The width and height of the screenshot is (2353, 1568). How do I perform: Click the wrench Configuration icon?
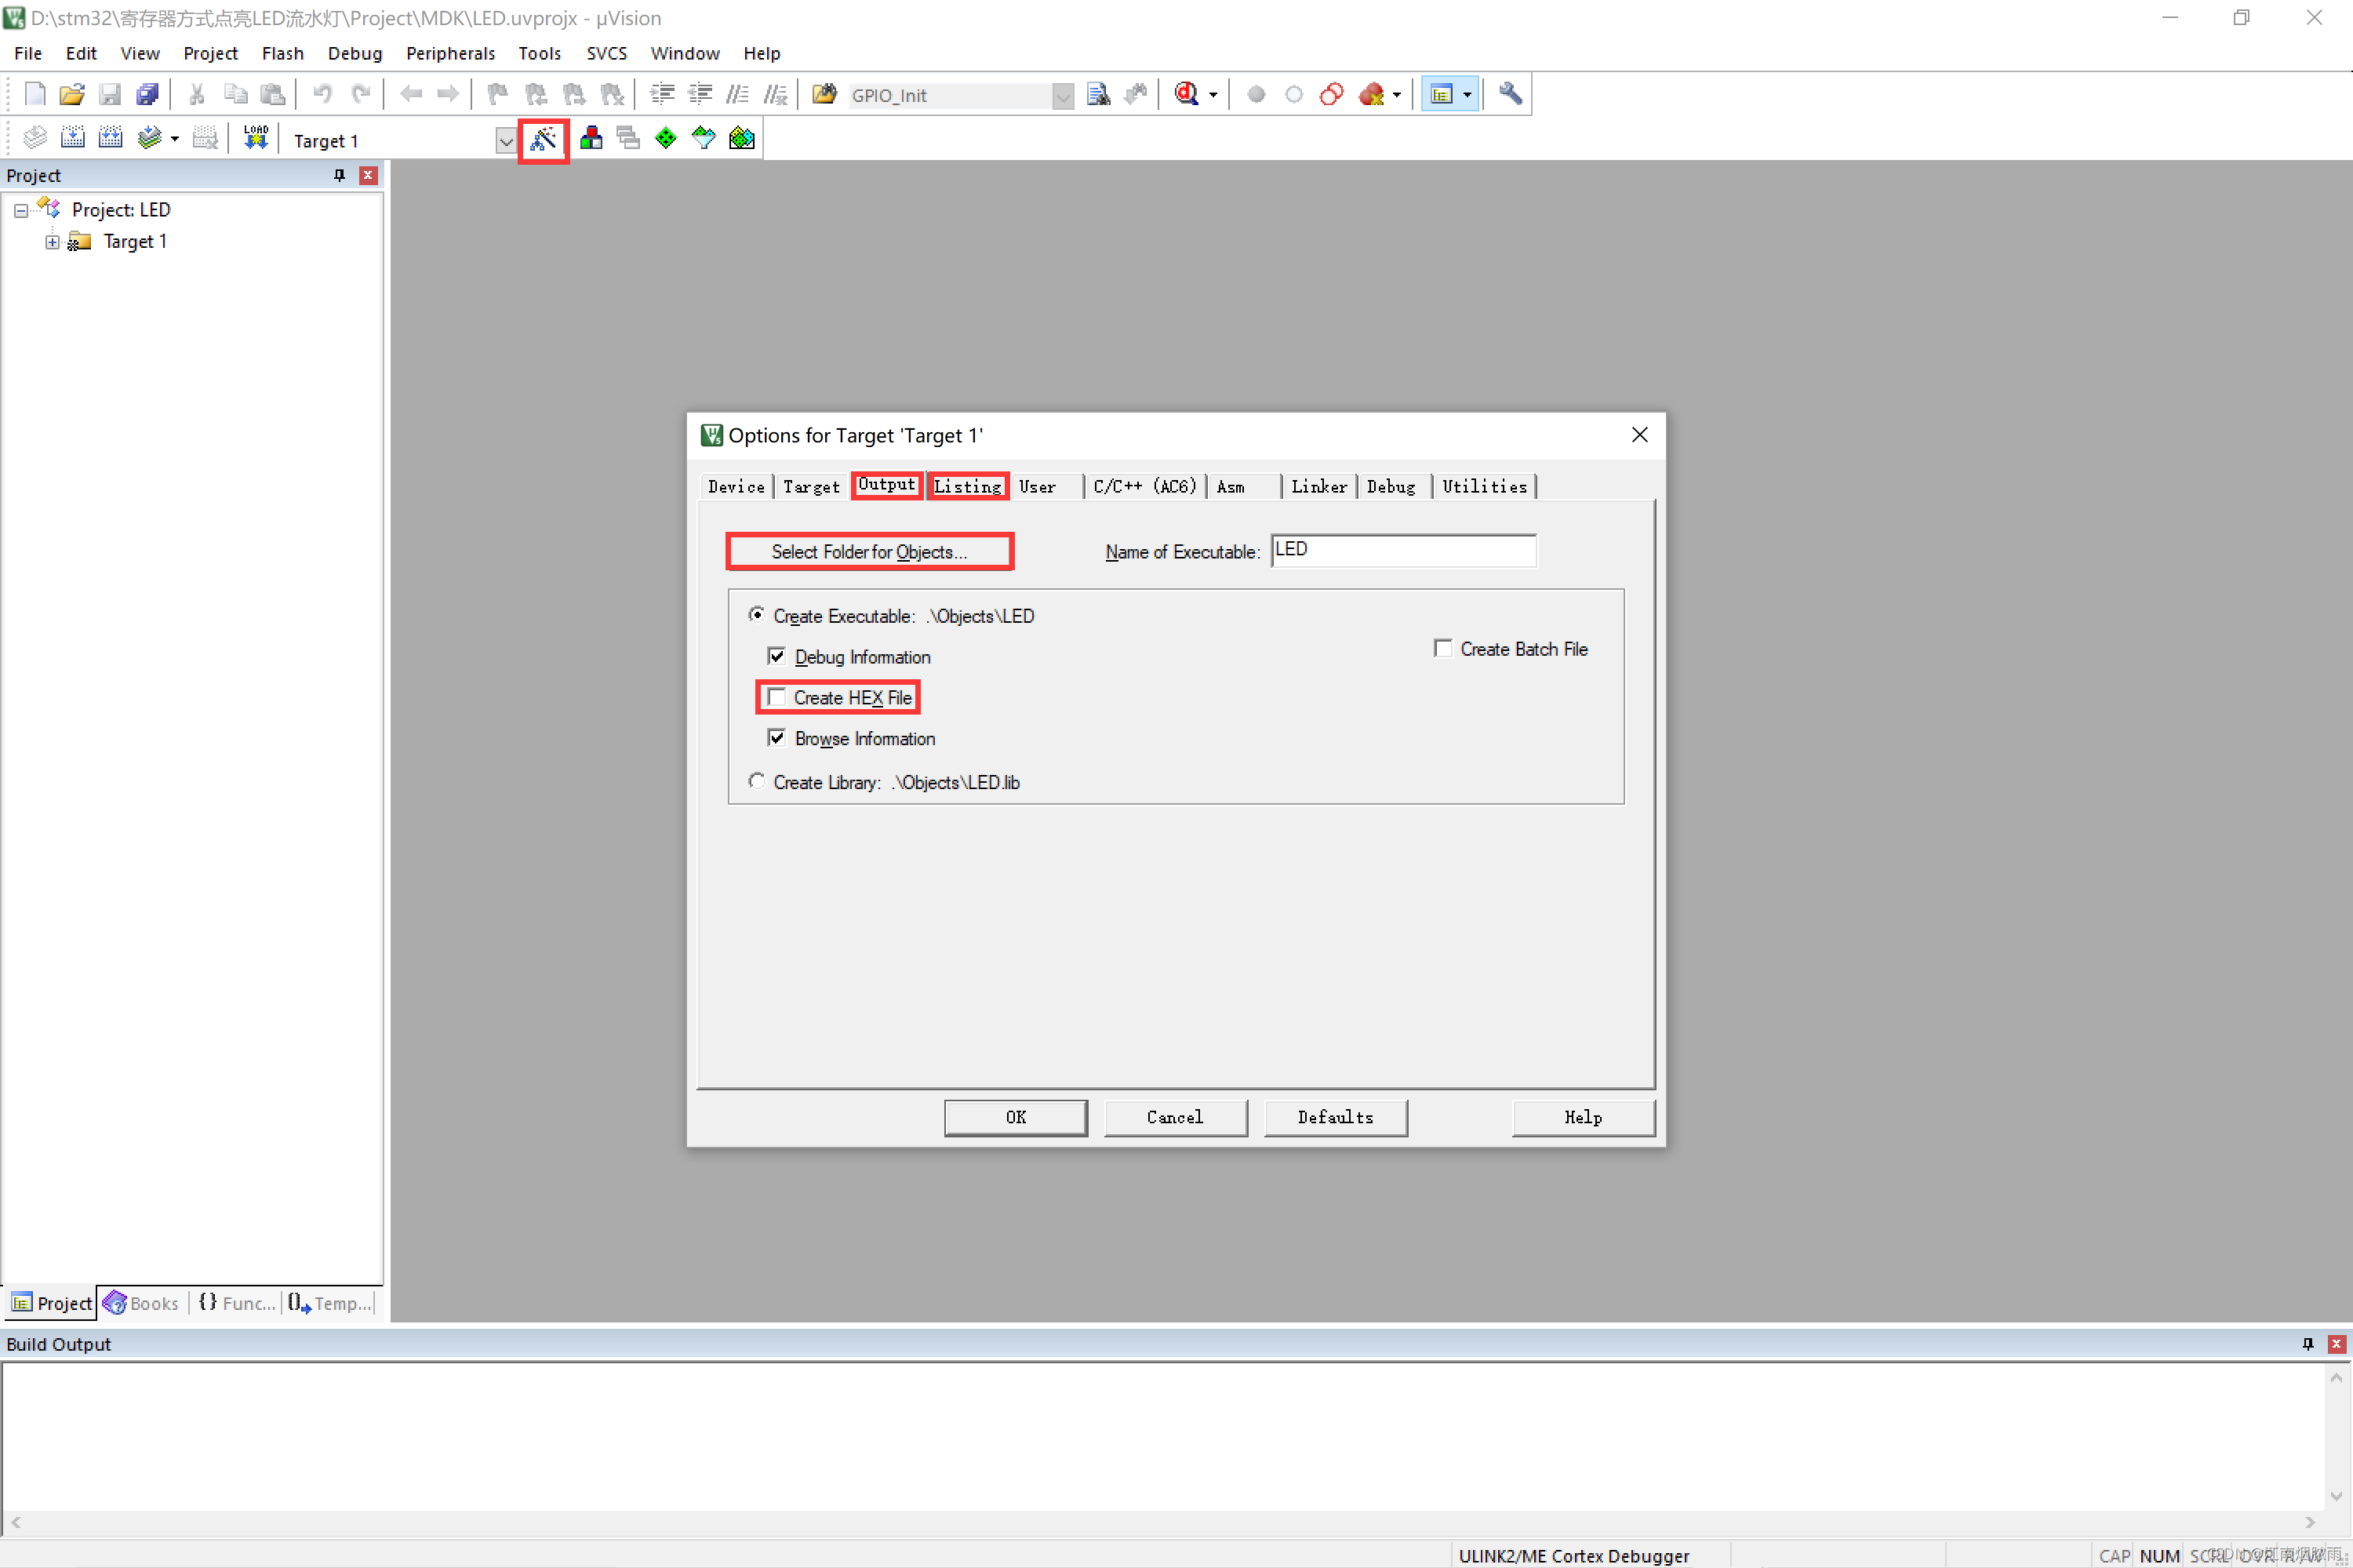click(1510, 94)
